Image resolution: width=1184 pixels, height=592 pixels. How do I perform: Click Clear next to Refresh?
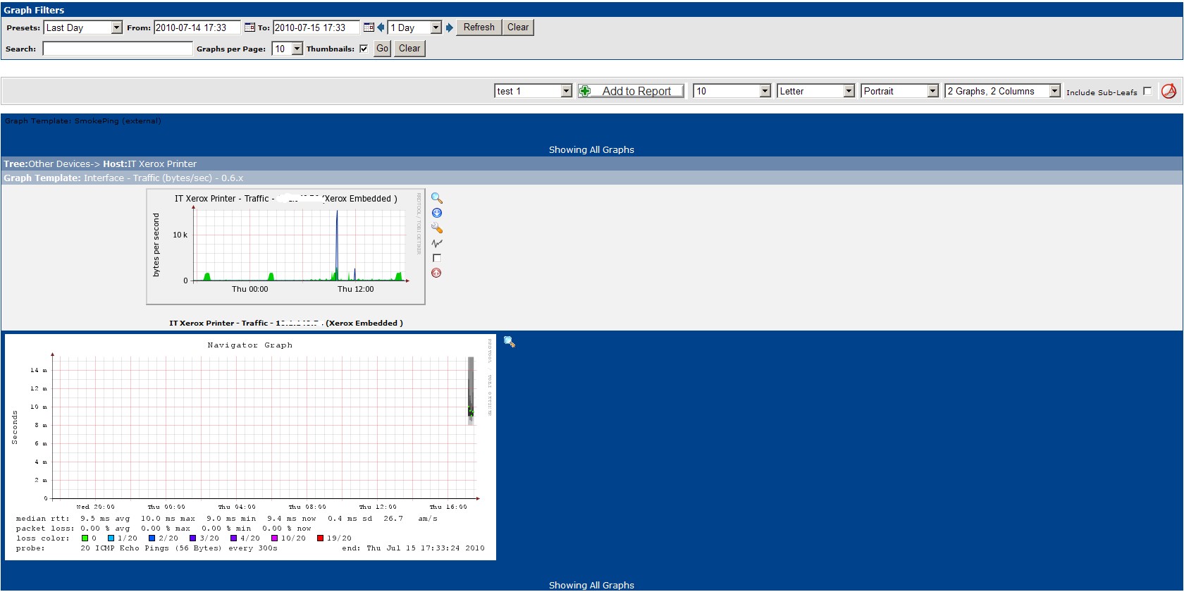pyautogui.click(x=518, y=27)
